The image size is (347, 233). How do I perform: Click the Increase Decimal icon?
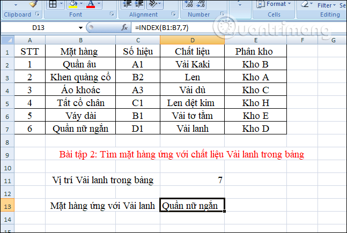pos(189,4)
